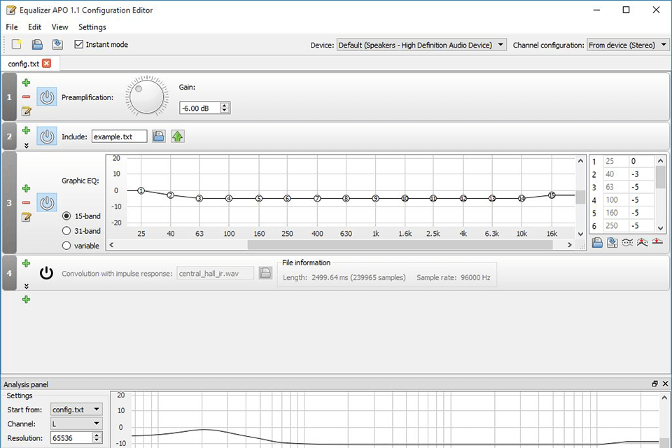The width and height of the screenshot is (672, 448).
Task: Edit the Graphic EQ filter using the pencil icon
Action: point(26,218)
